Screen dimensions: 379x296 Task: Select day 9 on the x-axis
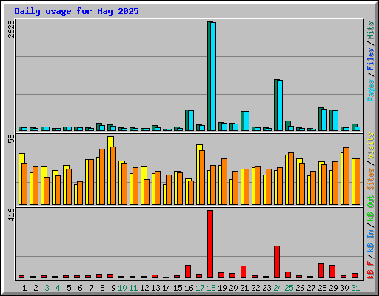[113, 288]
